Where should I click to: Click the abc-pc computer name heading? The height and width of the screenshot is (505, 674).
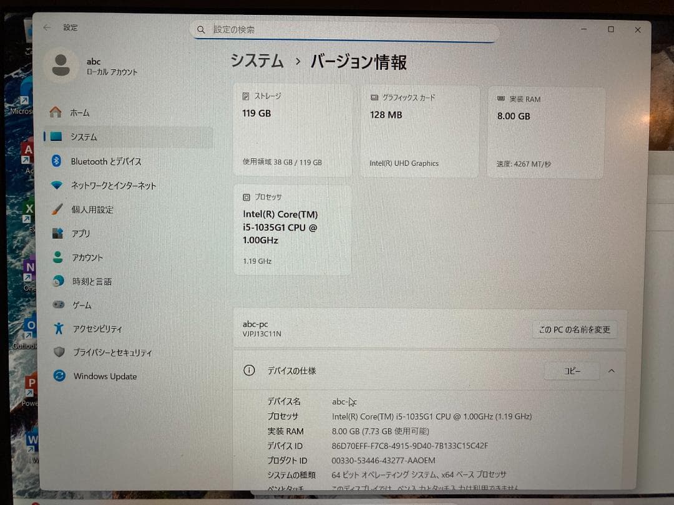[255, 324]
